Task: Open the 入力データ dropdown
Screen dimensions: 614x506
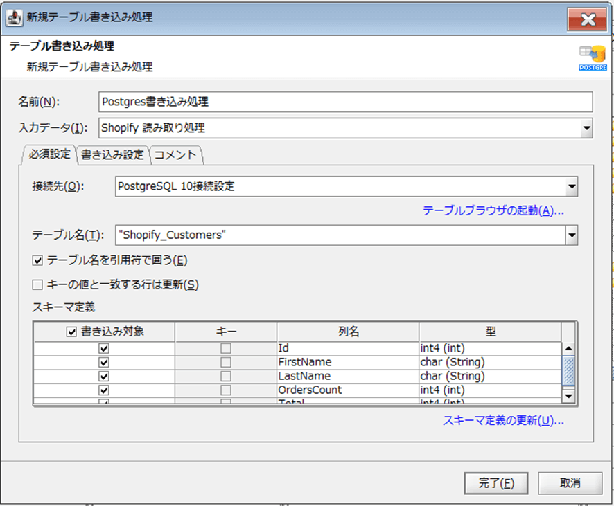Action: (586, 128)
